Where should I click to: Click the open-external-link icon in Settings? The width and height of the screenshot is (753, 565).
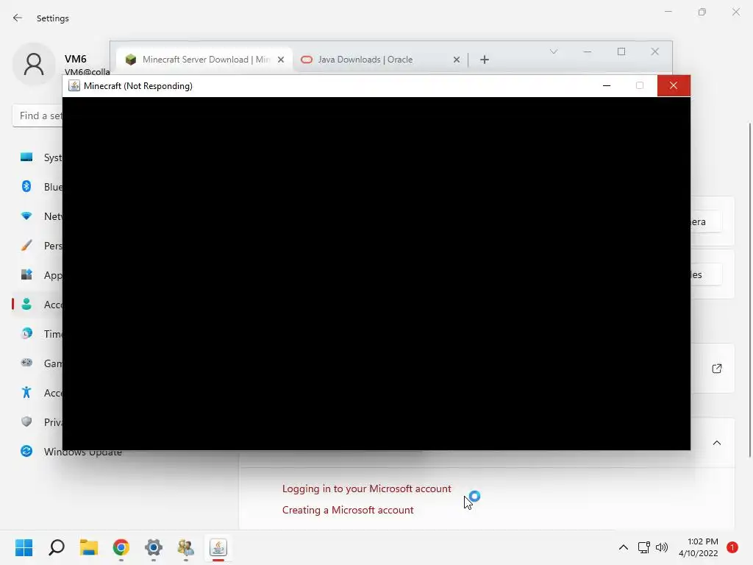[x=716, y=369]
